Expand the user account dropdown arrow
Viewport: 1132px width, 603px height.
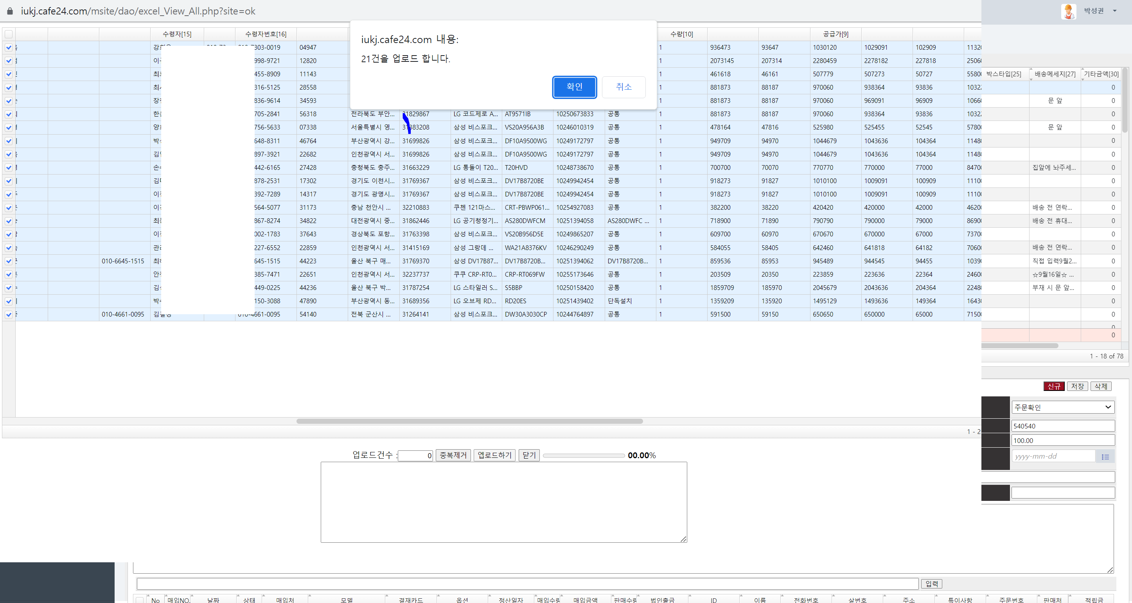tap(1114, 11)
